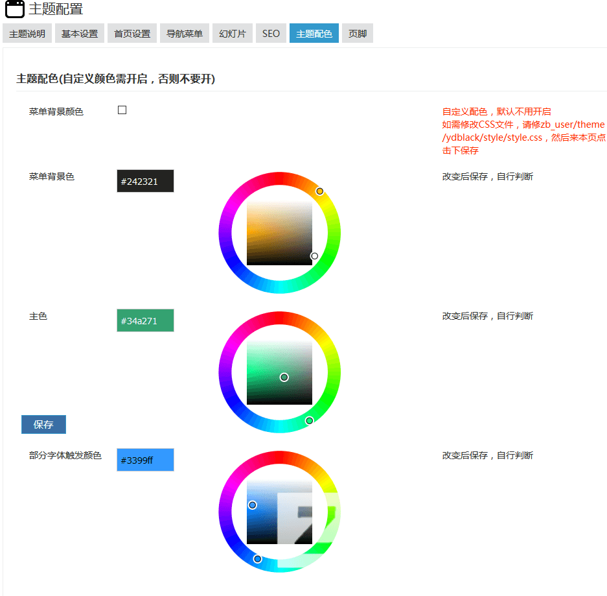Screen dimensions: 607x596
Task: Click the 主题配置 page title
Action: pyautogui.click(x=56, y=9)
